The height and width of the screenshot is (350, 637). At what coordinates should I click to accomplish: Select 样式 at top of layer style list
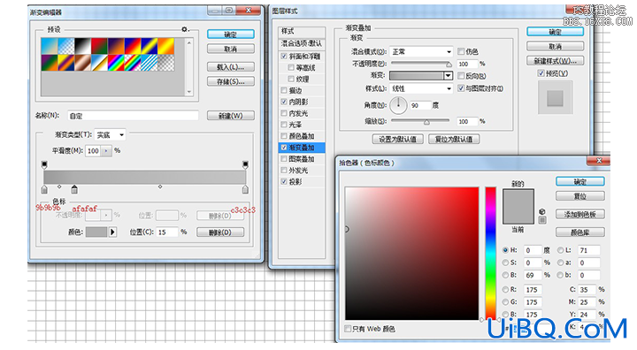tap(302, 31)
